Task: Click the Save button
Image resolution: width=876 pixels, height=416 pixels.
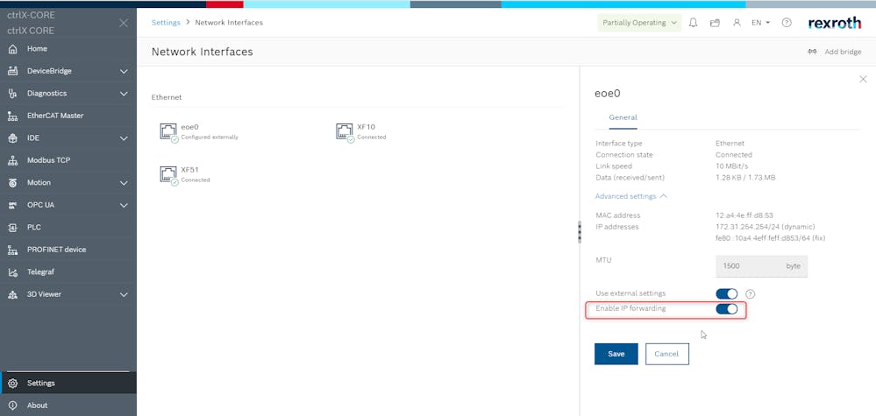Action: [x=616, y=354]
